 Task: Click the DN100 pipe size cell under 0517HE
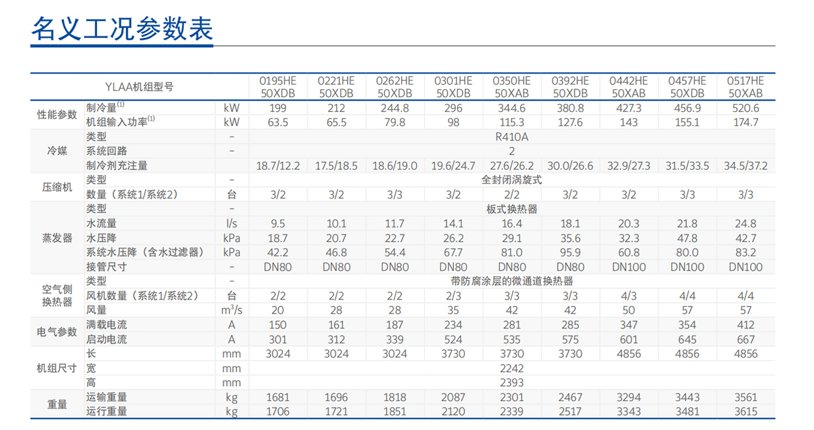pyautogui.click(x=745, y=267)
